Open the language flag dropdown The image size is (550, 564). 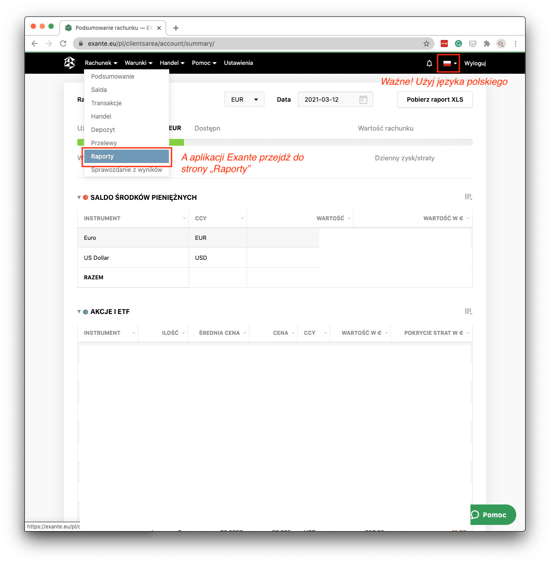(449, 63)
